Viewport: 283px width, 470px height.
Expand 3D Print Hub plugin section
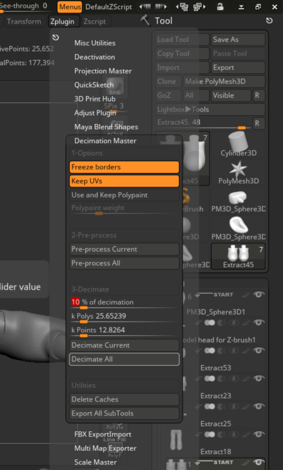(x=95, y=98)
